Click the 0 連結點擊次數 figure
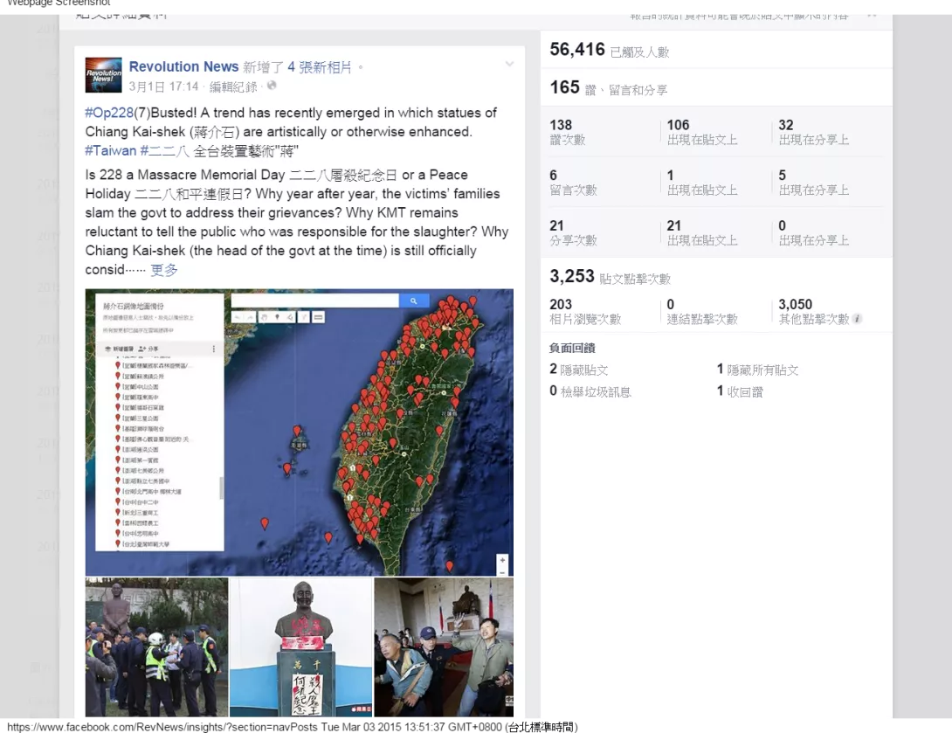Viewport: 952px width, 733px height. click(702, 312)
